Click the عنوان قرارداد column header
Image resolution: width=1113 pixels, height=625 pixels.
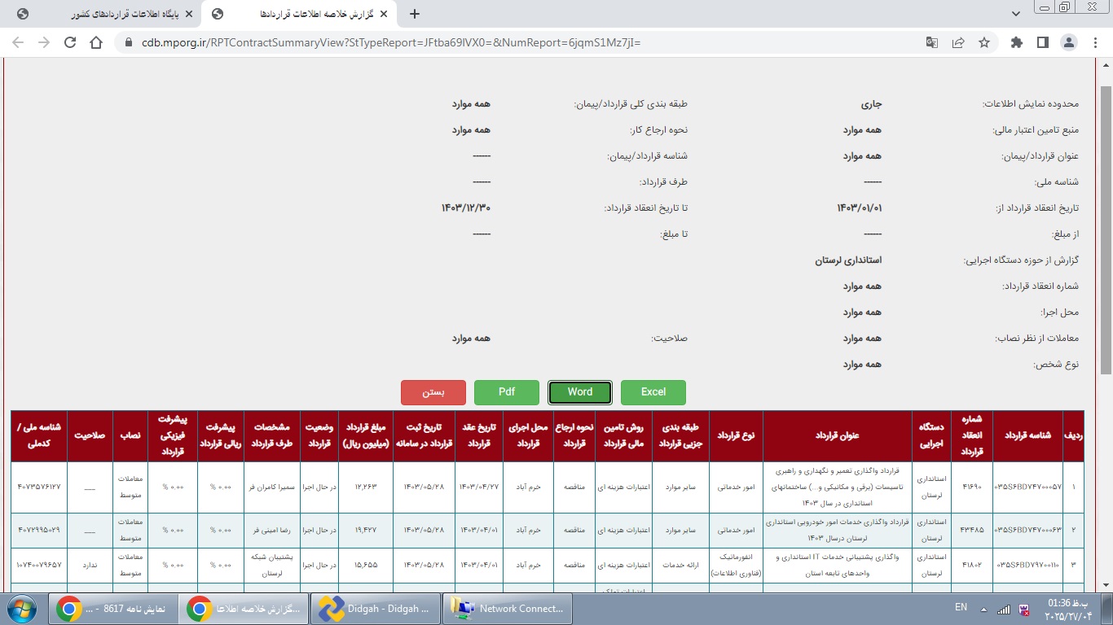837,435
